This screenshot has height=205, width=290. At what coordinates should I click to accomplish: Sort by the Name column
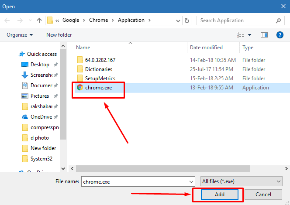[83, 48]
